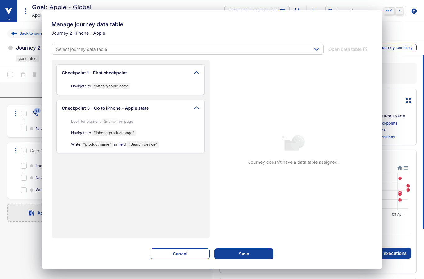Click the Checkpoint 3 - Go to iPhone title
Image resolution: width=424 pixels, height=279 pixels.
point(105,108)
